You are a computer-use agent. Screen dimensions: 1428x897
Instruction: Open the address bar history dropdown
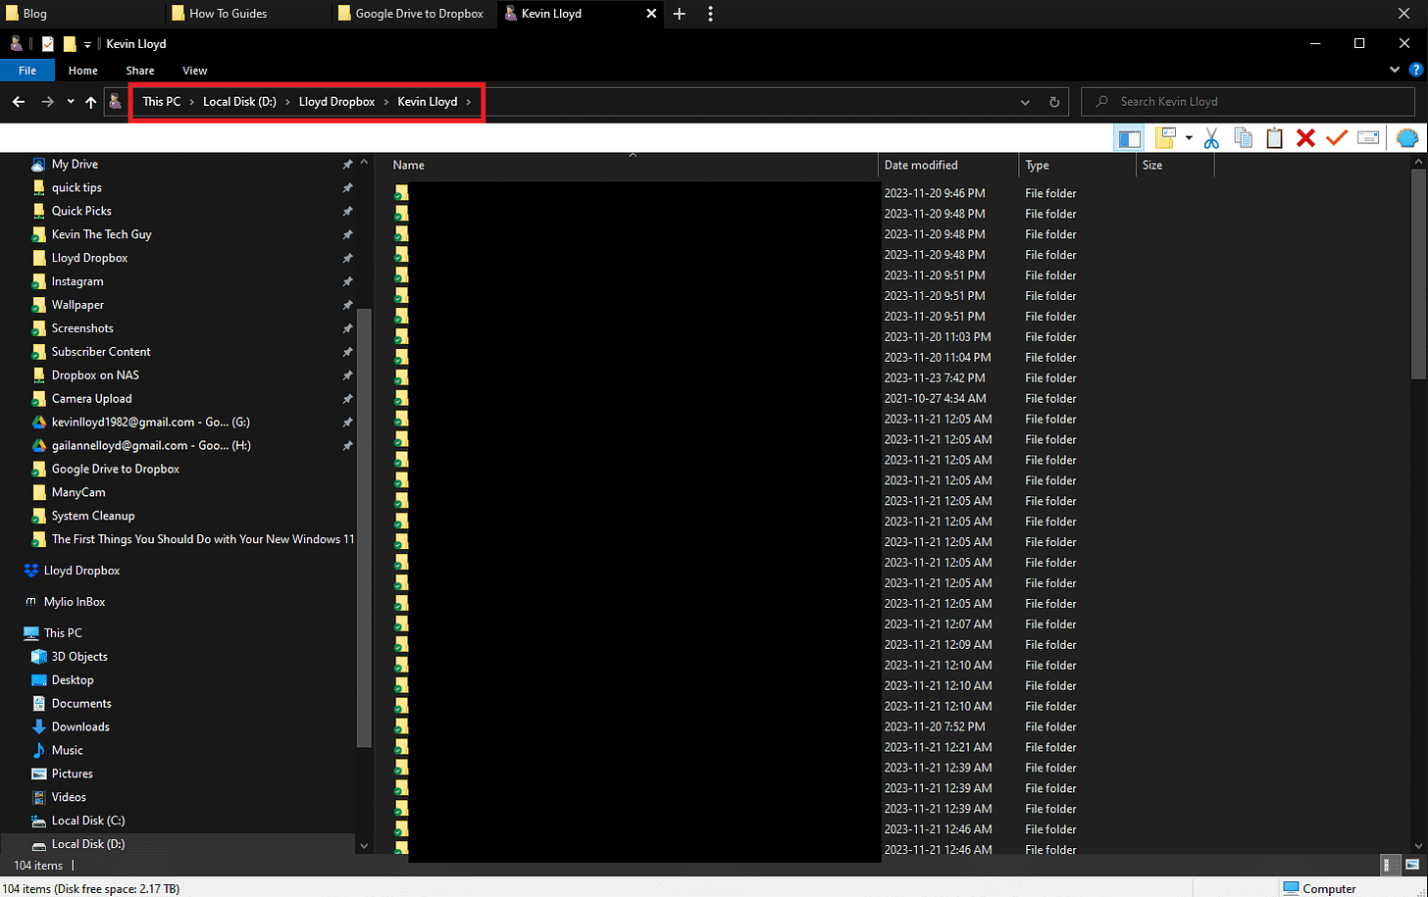(x=1025, y=102)
